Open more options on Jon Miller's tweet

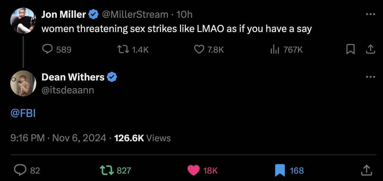coord(370,15)
